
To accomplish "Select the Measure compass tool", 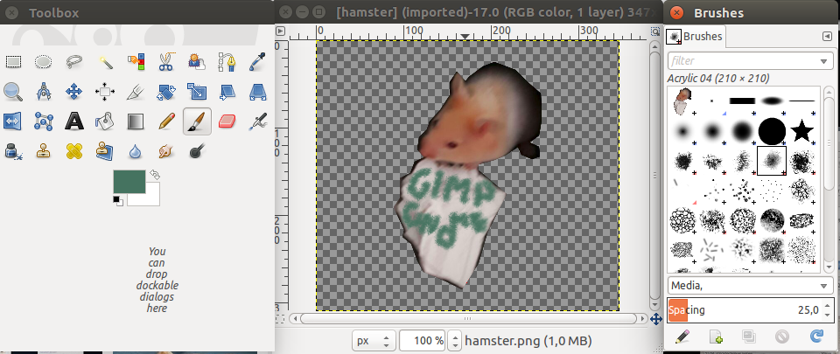I will [x=44, y=92].
